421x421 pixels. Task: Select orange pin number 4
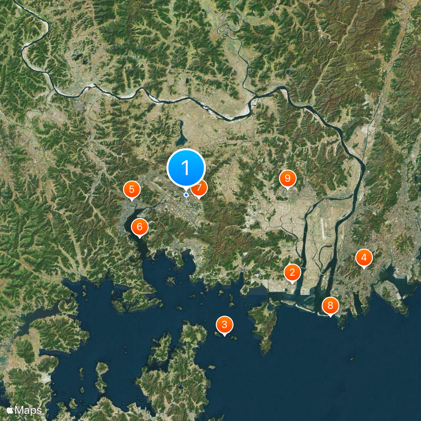click(364, 258)
